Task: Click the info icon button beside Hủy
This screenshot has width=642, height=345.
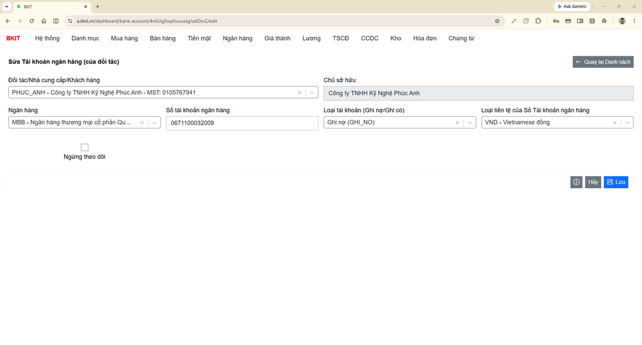Action: click(576, 182)
